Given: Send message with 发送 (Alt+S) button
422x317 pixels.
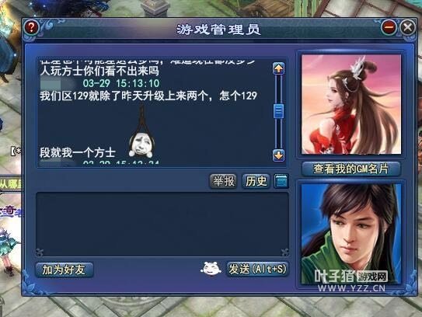Looking at the screenshot, I should [257, 269].
